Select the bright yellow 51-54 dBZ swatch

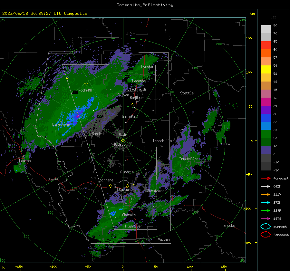pos(266,69)
